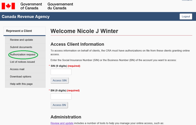Choose Download options in the sidebar
Screen dimensions: 196x125
coord(21,77)
